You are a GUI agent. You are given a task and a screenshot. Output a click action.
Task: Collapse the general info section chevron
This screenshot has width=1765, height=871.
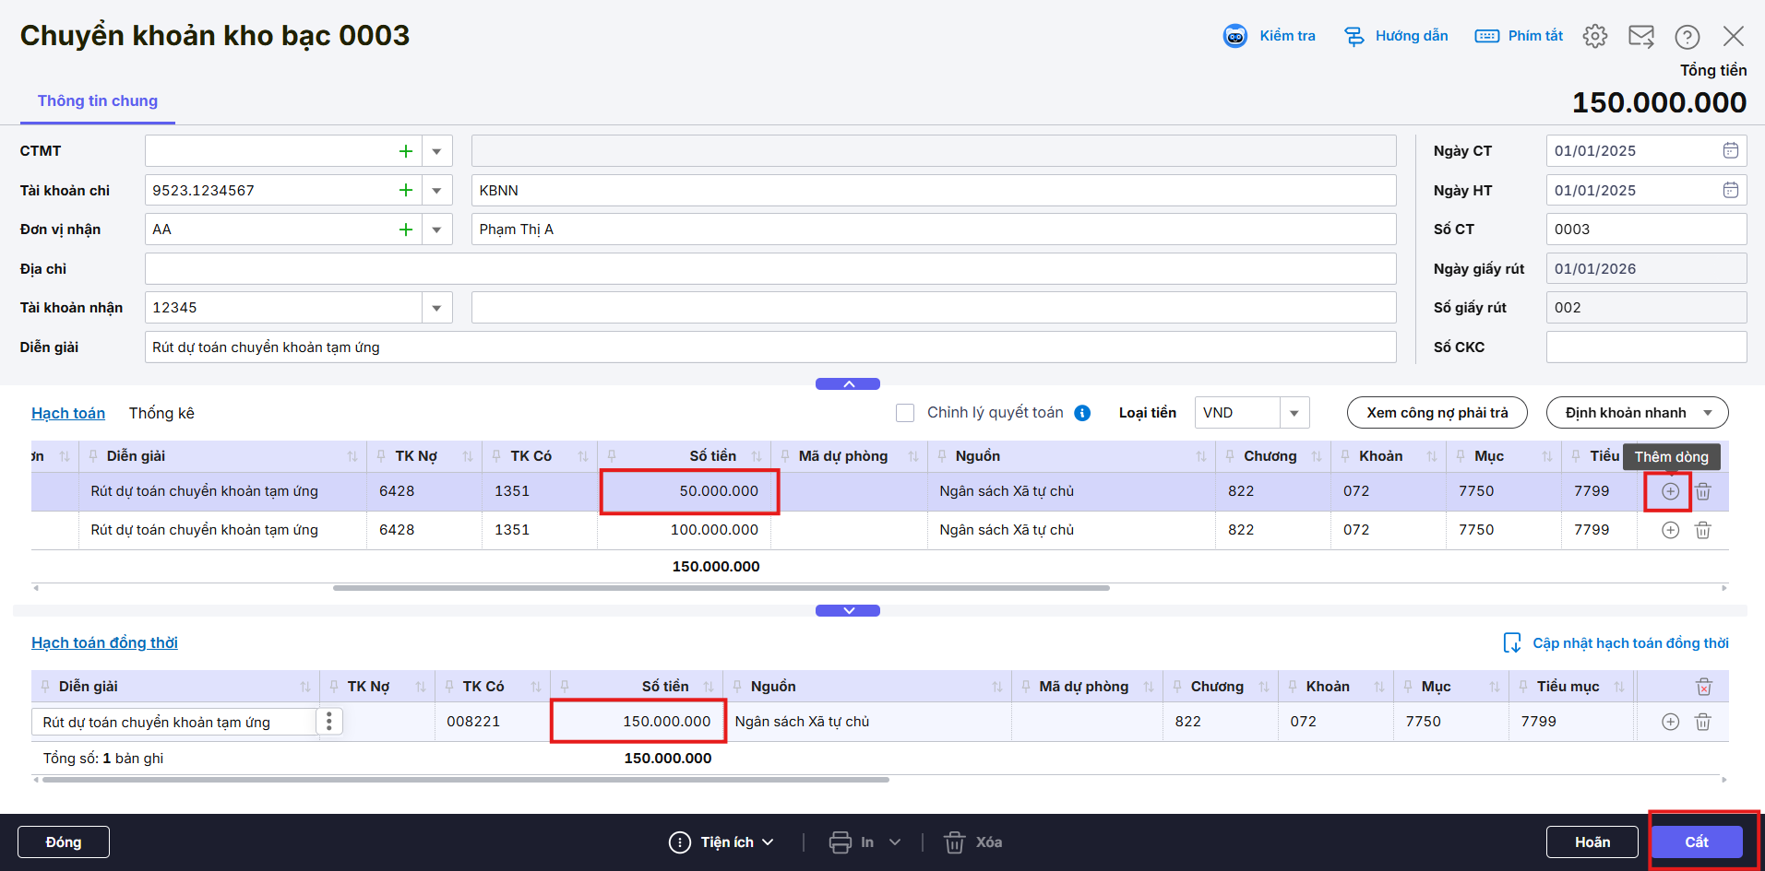[x=847, y=383]
